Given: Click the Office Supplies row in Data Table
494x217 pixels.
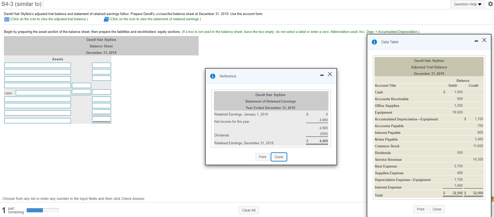Looking at the screenshot, I should [429, 106].
